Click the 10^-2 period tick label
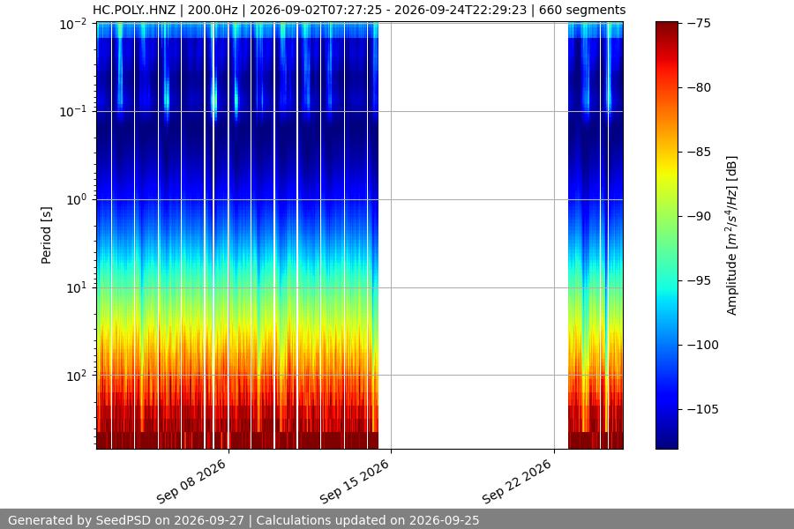 coord(74,24)
